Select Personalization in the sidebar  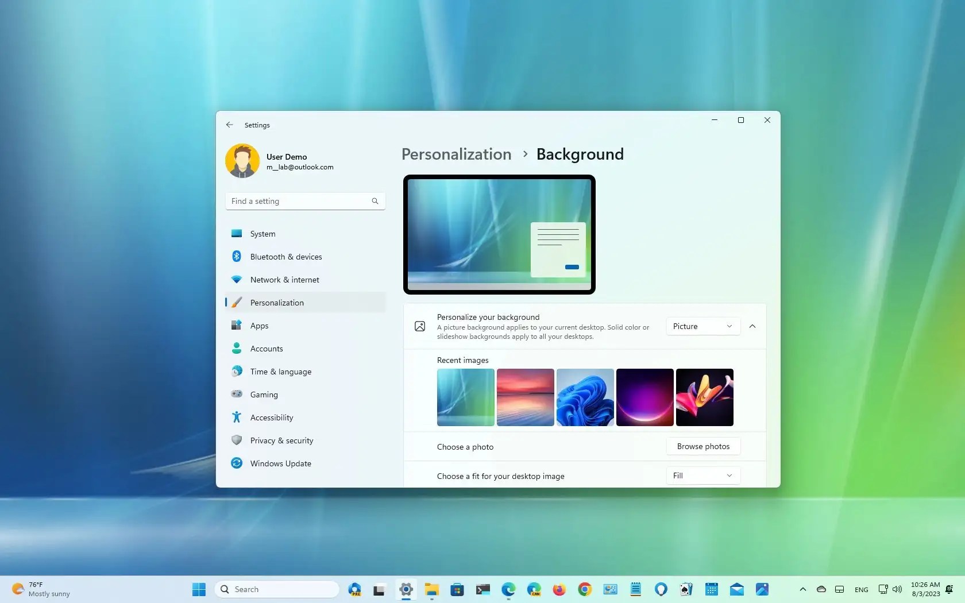click(x=305, y=303)
